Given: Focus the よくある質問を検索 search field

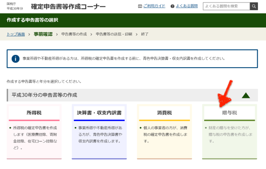Looking at the screenshot, I should 226,6.
